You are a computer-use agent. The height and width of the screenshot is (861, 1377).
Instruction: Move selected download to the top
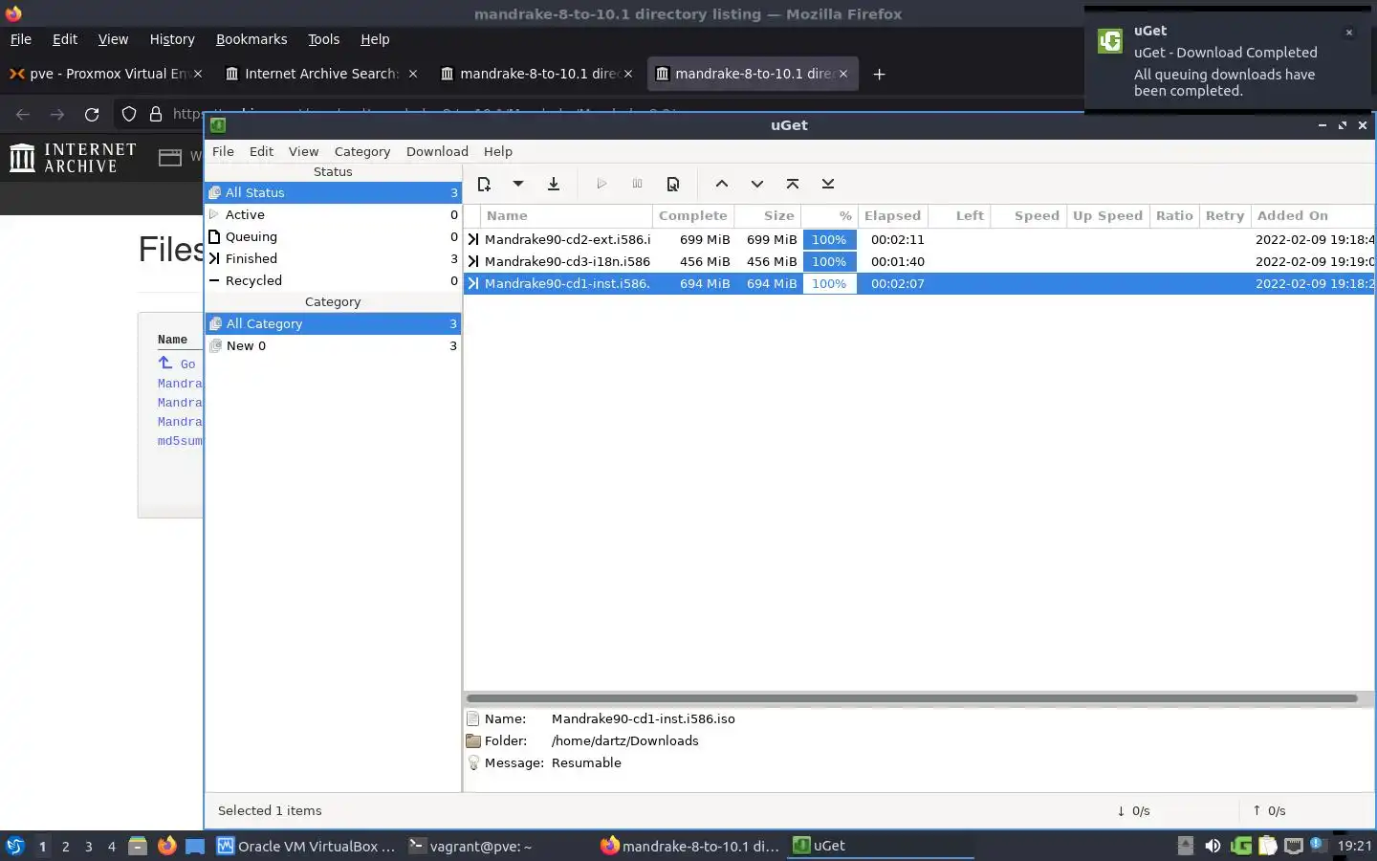tap(793, 184)
